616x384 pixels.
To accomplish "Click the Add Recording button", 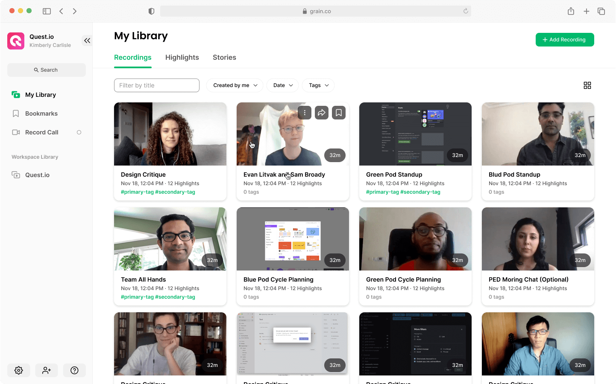I will click(x=565, y=39).
